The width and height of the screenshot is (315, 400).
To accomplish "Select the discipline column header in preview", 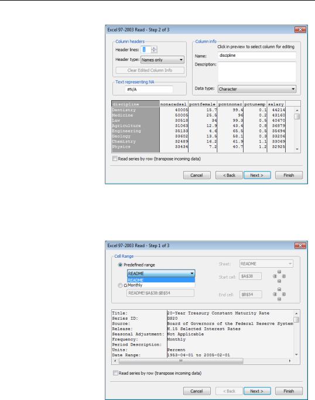I will (x=136, y=104).
